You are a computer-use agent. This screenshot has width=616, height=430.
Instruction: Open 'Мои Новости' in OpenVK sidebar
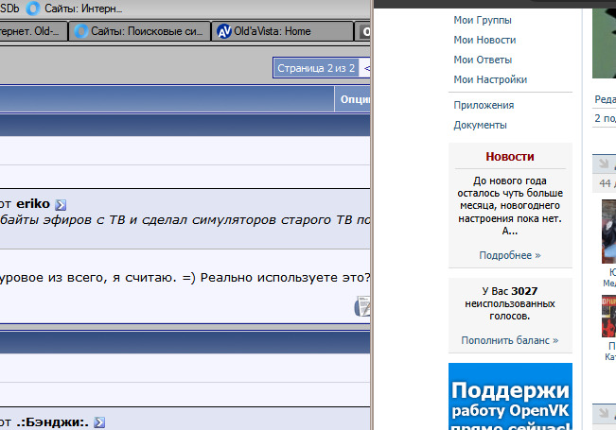(484, 40)
